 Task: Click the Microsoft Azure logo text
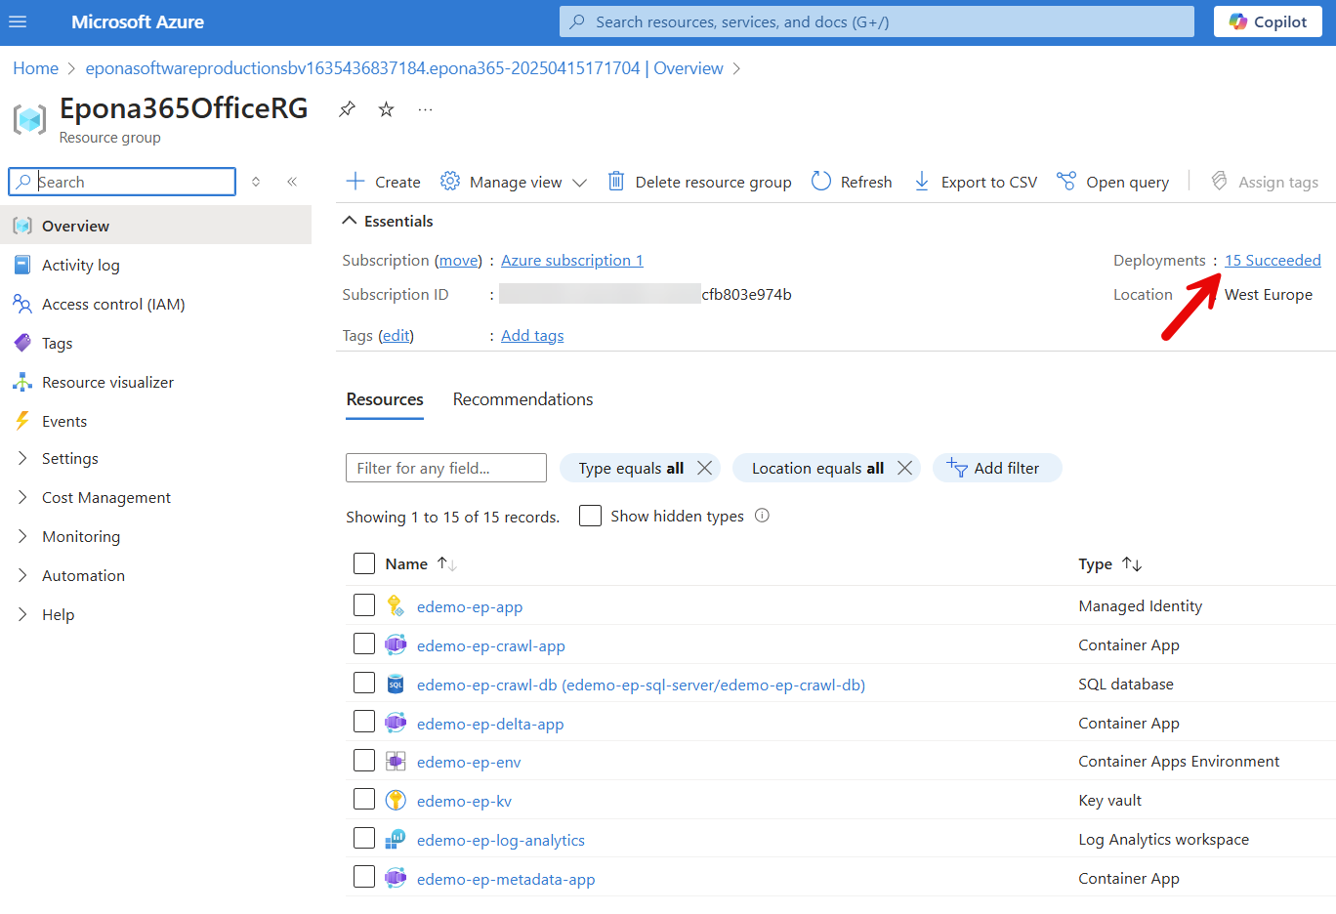coord(138,21)
